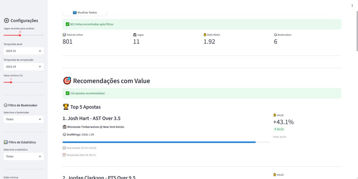Select the 'Odds mínima' sidebar label

pyautogui.click(x=11, y=177)
